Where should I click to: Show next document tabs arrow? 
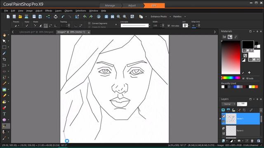point(214,32)
